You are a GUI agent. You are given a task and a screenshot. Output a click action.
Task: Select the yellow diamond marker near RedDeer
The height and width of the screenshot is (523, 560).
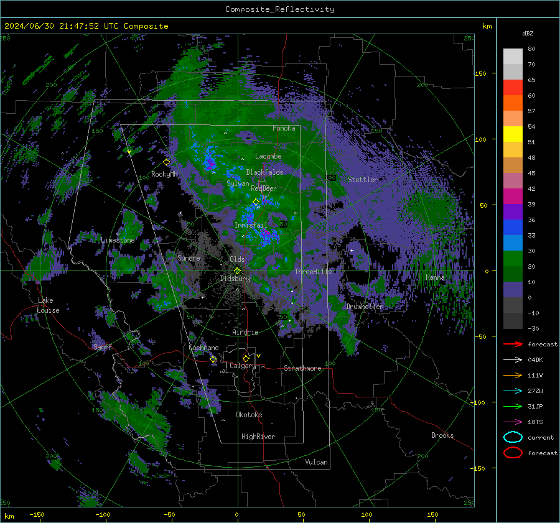[256, 202]
